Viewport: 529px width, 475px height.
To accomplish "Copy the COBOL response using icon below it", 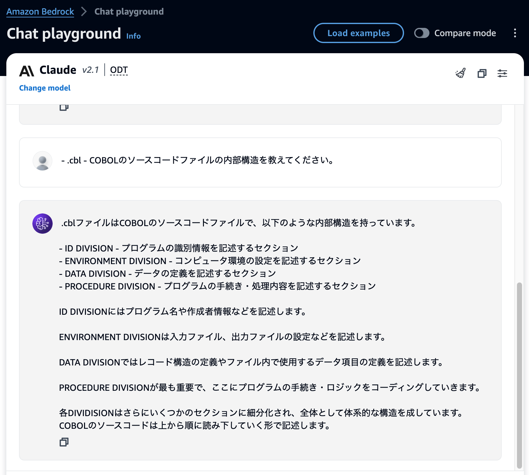I will pos(64,442).
